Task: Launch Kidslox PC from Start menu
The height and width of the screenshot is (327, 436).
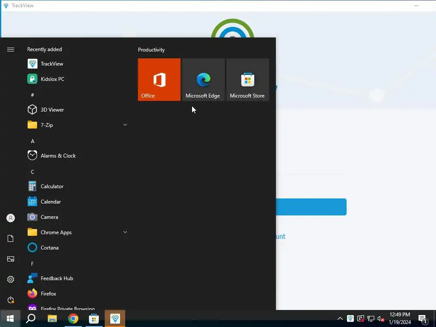Action: [77, 79]
